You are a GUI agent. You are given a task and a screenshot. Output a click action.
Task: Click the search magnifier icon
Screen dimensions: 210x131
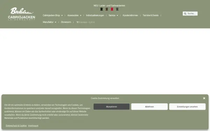[185, 14]
